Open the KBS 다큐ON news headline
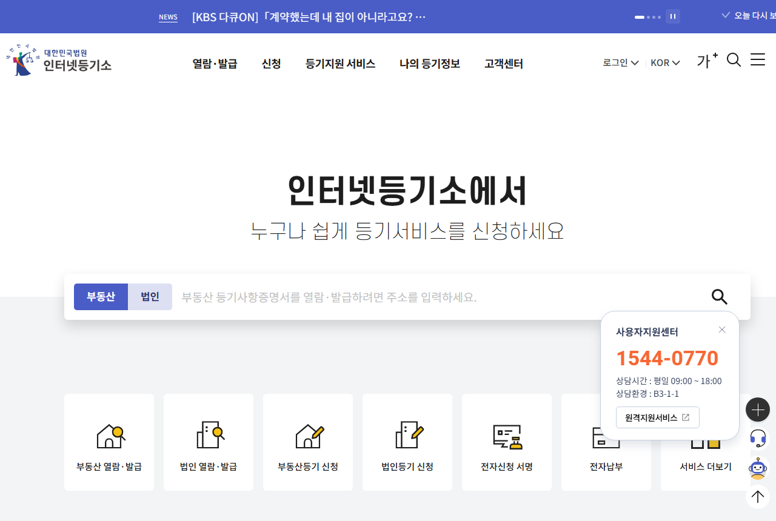 309,17
